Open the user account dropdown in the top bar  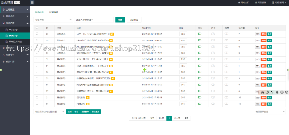tap(279, 2)
